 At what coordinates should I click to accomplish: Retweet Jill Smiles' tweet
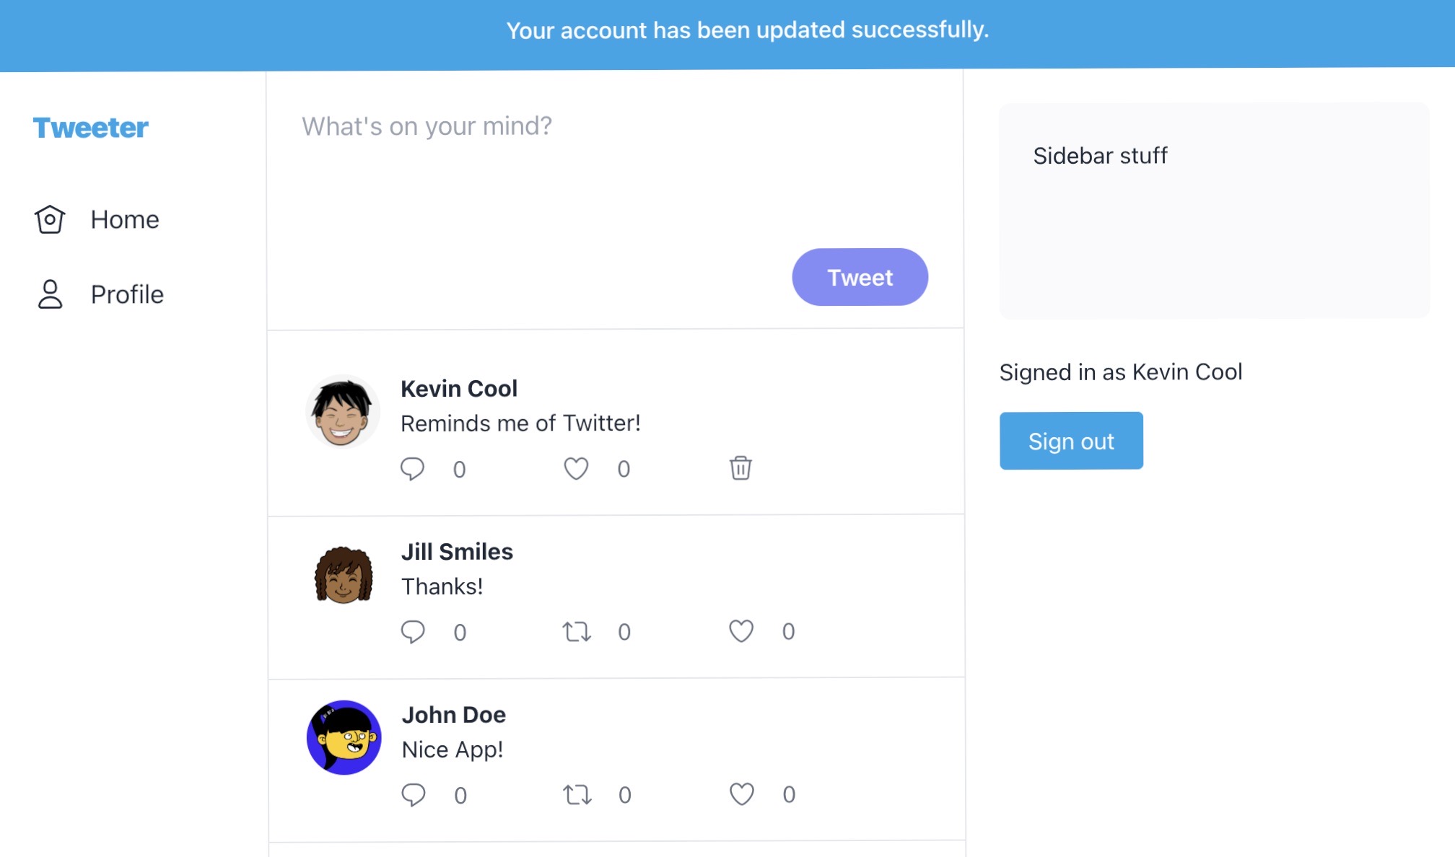point(577,631)
